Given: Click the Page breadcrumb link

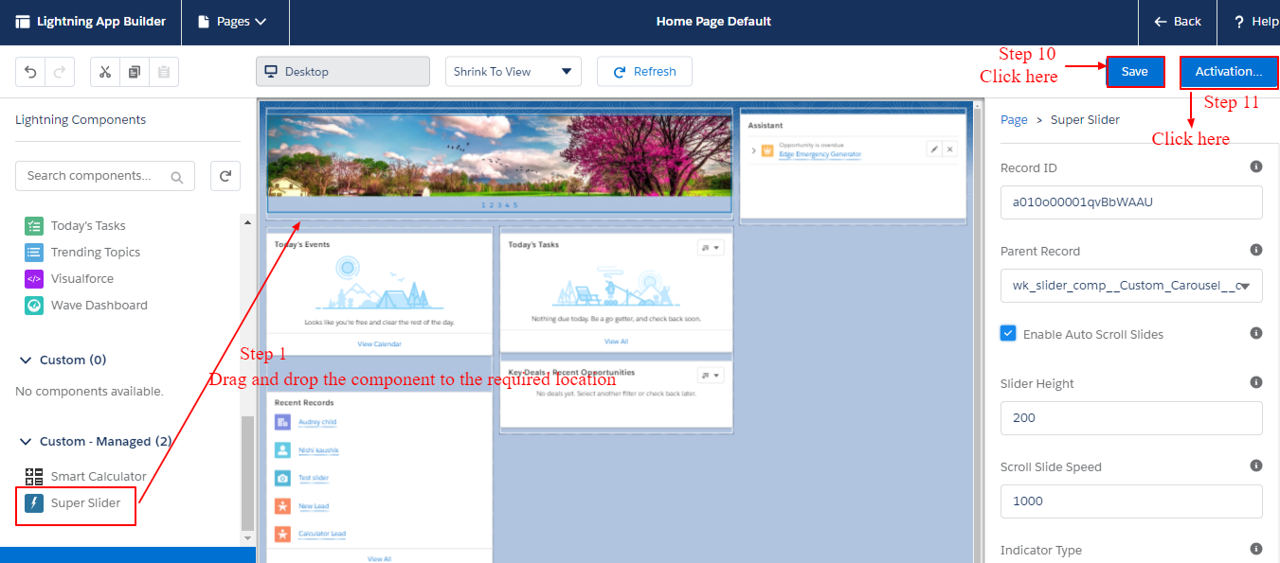Looking at the screenshot, I should [x=1014, y=119].
